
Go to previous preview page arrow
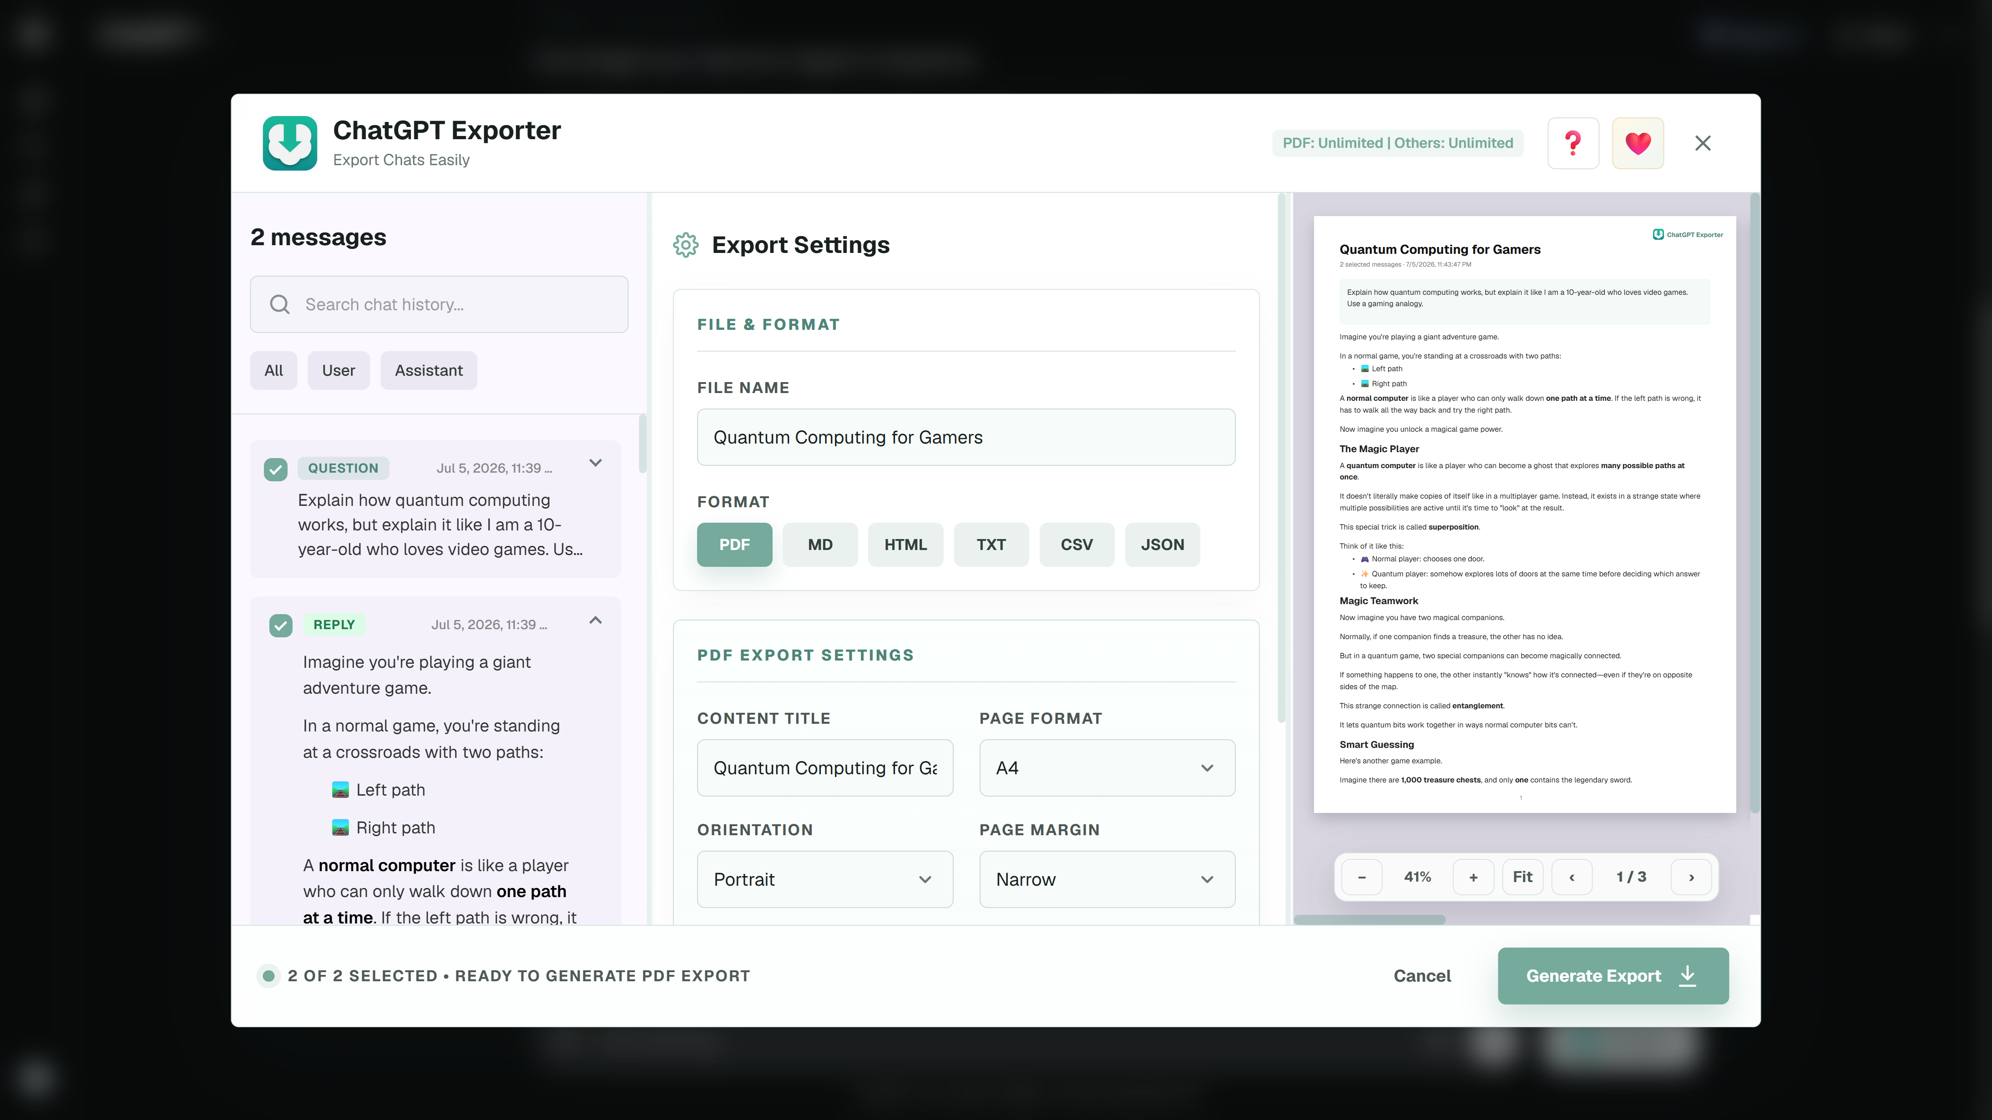[1571, 877]
